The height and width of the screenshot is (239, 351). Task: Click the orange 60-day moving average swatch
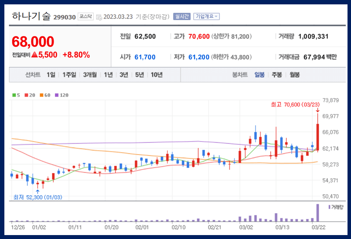[42, 95]
